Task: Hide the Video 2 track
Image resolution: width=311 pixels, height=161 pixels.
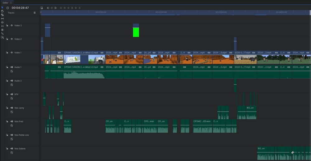Action: click(12, 39)
